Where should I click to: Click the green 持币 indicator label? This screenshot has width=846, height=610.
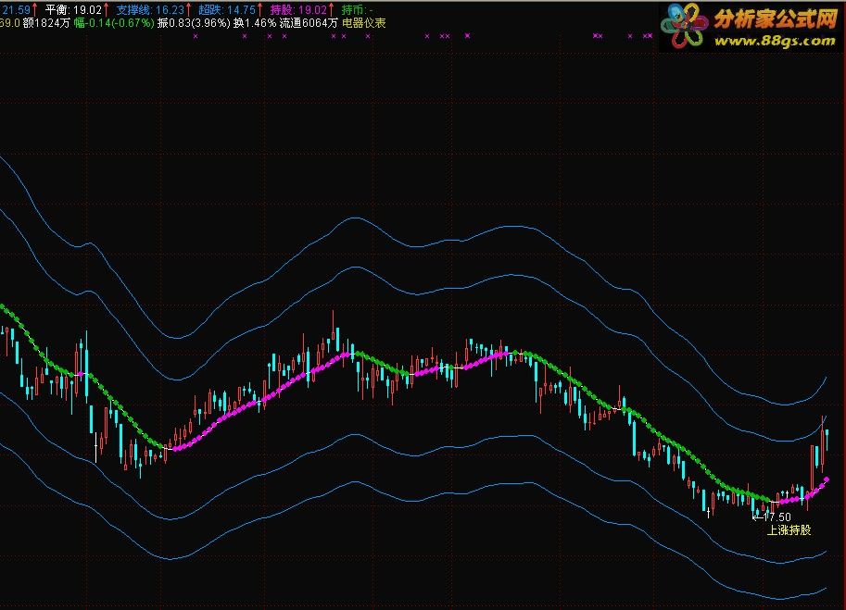click(357, 9)
